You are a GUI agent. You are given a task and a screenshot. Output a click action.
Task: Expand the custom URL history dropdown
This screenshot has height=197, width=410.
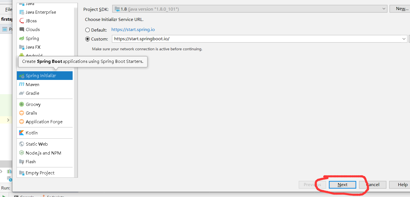pos(404,39)
